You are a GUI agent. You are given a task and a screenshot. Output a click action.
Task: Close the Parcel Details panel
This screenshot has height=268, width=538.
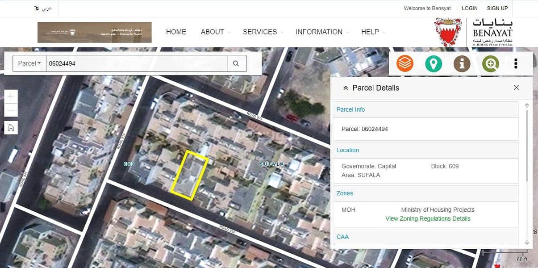point(516,88)
